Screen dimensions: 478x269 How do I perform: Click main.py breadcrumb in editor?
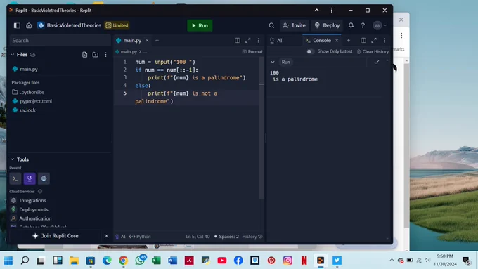(129, 51)
